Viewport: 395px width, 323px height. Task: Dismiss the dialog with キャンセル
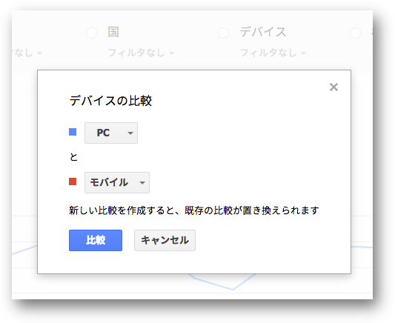(165, 240)
